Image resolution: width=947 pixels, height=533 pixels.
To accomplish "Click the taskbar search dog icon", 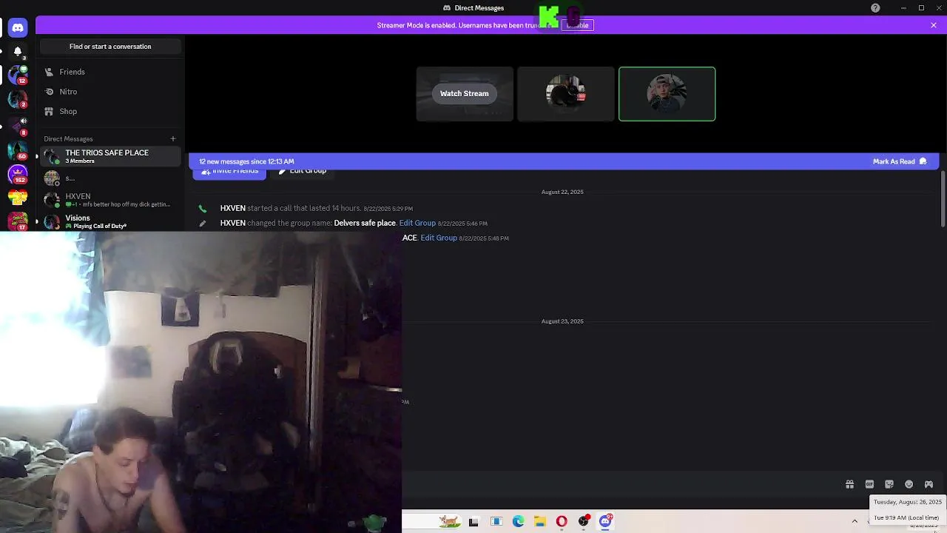I will click(x=449, y=521).
